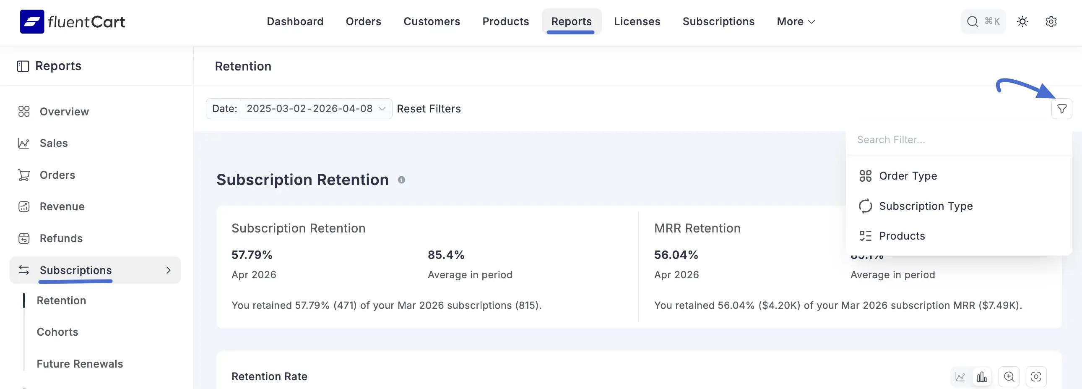Expand the Subscriptions sidebar chevron
1082x389 pixels.
169,270
